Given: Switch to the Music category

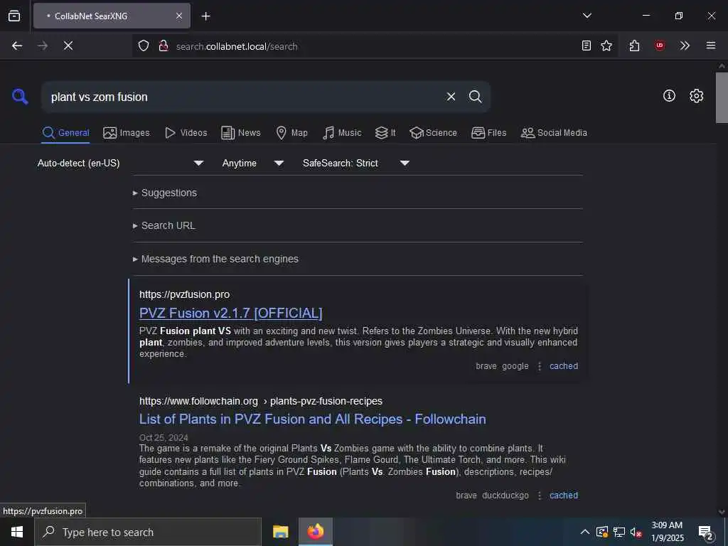Looking at the screenshot, I should [x=342, y=133].
